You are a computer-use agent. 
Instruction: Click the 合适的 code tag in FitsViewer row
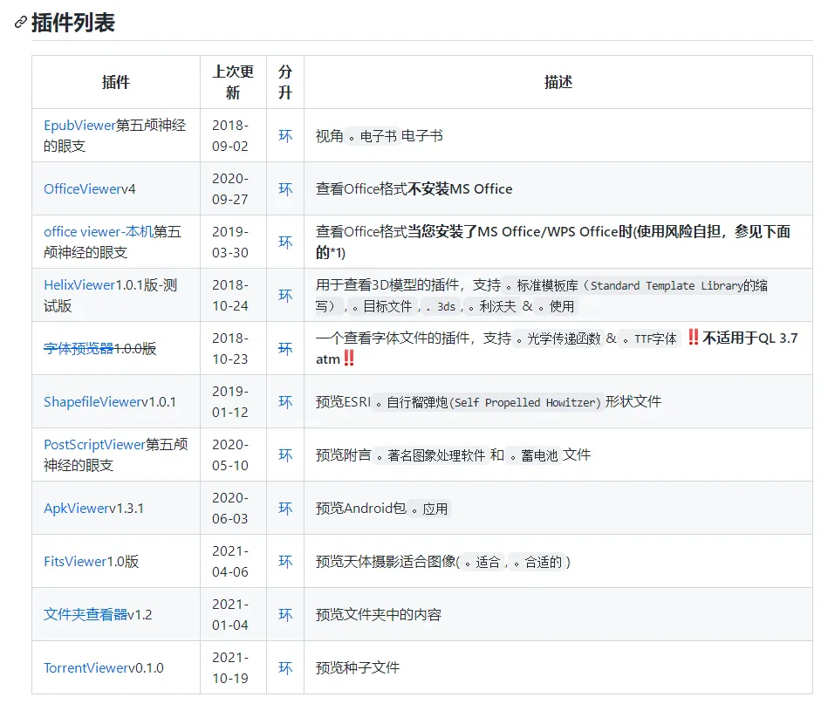point(537,563)
